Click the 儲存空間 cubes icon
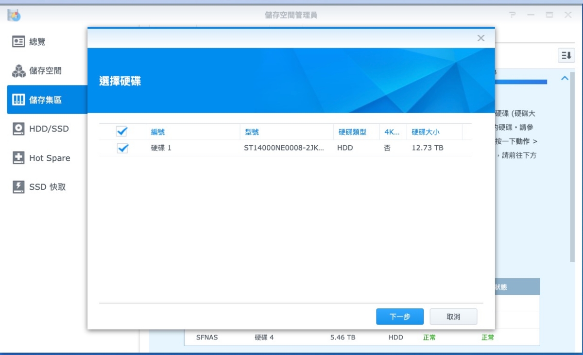 pyautogui.click(x=18, y=71)
